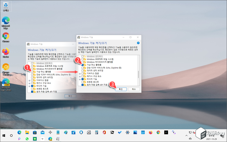The image size is (227, 142).
Task: Check 디바이스 잠금 in front dialog
Action: tap(82, 73)
